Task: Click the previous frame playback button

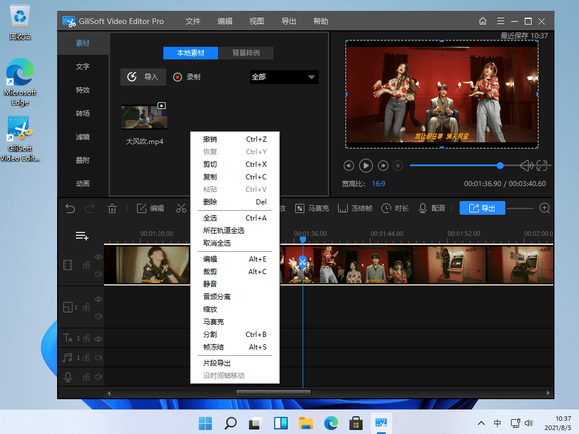Action: click(348, 166)
